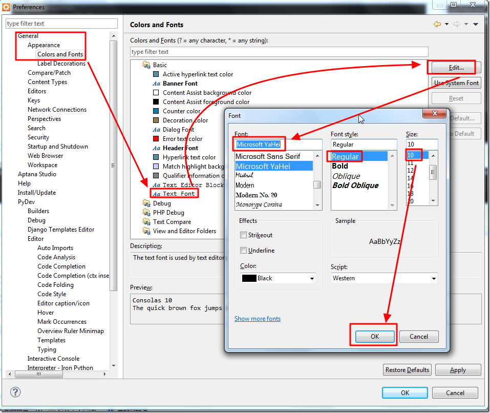Open the Script dropdown showing Western

(385, 278)
